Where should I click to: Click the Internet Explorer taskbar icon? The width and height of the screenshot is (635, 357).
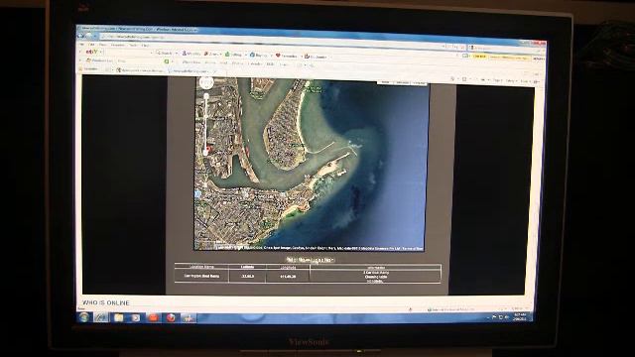(101, 317)
